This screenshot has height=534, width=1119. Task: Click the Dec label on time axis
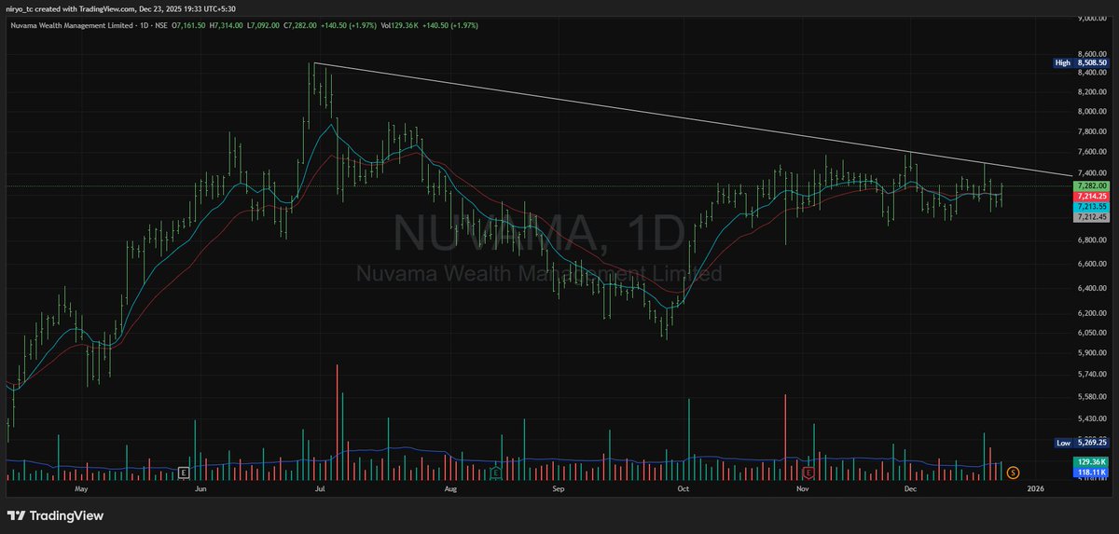click(911, 488)
